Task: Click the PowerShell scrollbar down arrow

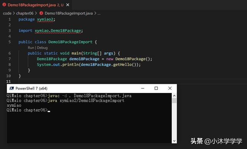Action: pyautogui.click(x=174, y=141)
